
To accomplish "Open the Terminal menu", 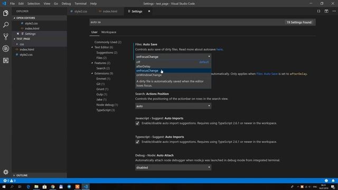I will point(80,4).
